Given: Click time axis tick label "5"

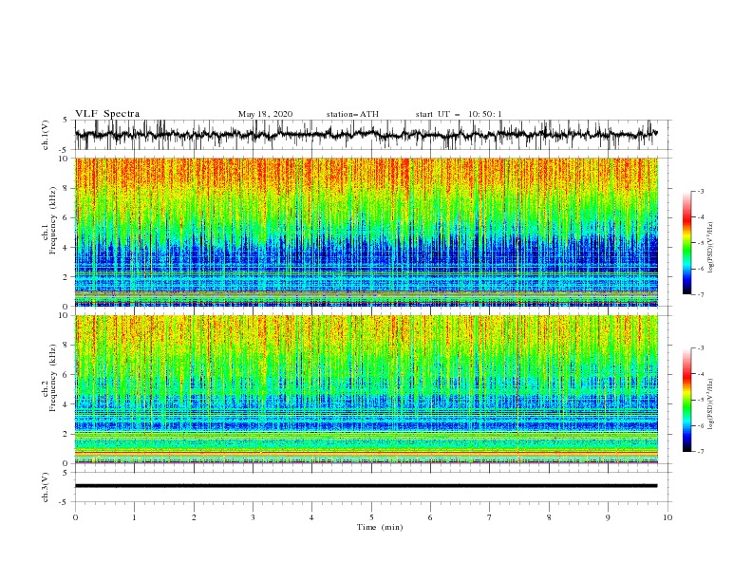Looking at the screenshot, I should [371, 517].
